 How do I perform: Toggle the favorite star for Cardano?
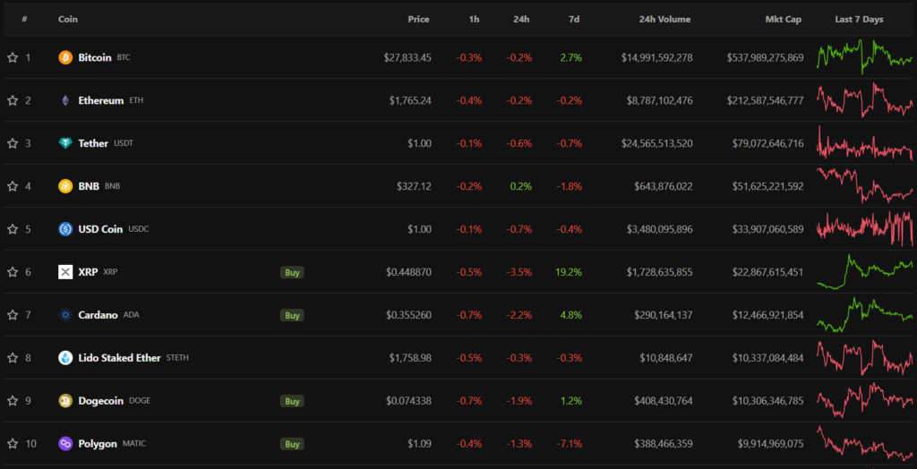13,315
